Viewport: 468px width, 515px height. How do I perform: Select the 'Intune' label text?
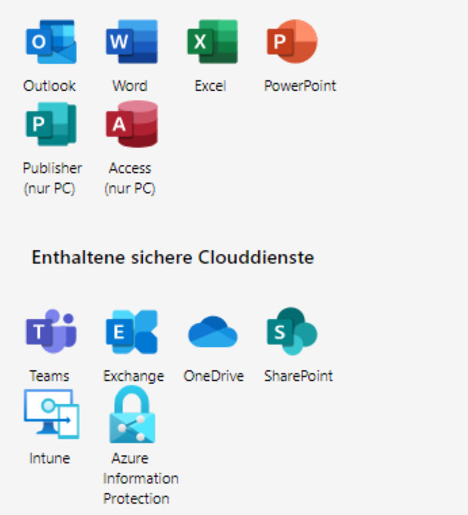[x=50, y=459]
